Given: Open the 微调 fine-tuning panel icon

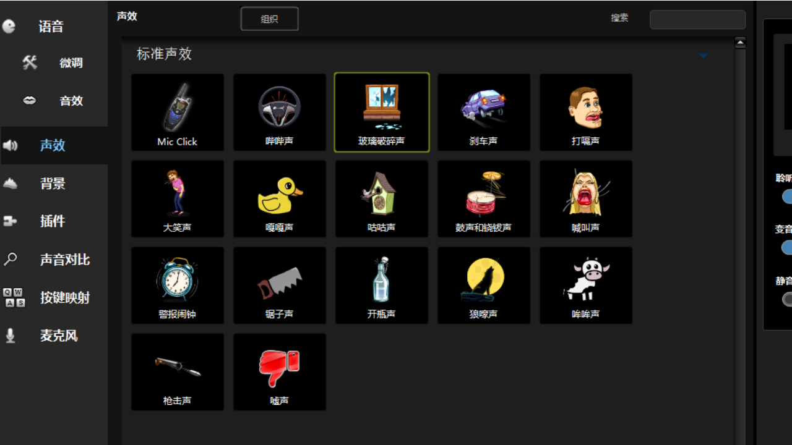Looking at the screenshot, I should (30, 62).
